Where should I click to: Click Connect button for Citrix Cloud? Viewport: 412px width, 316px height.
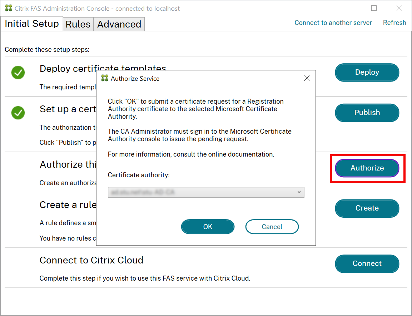367,263
